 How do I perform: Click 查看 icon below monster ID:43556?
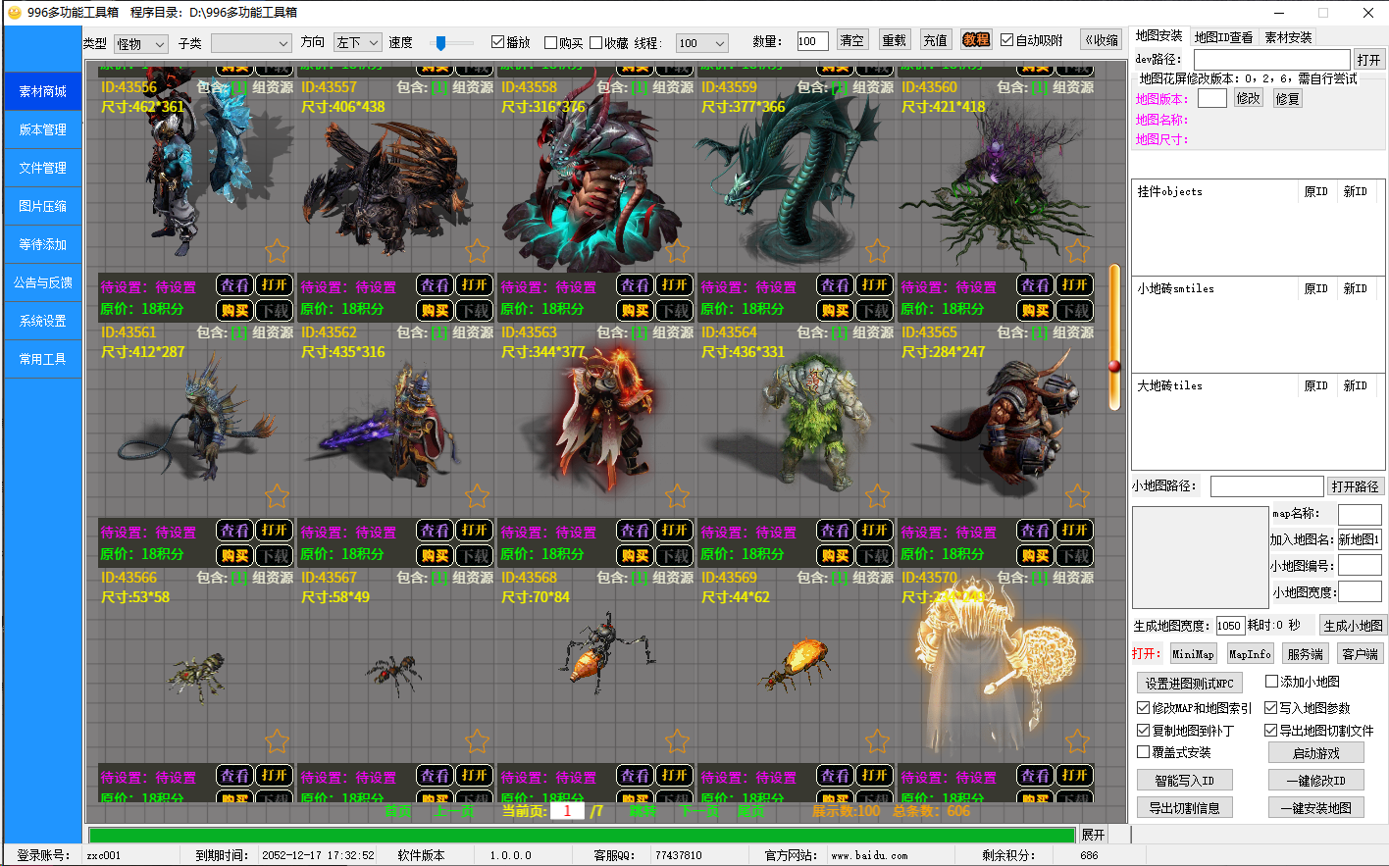click(x=234, y=285)
